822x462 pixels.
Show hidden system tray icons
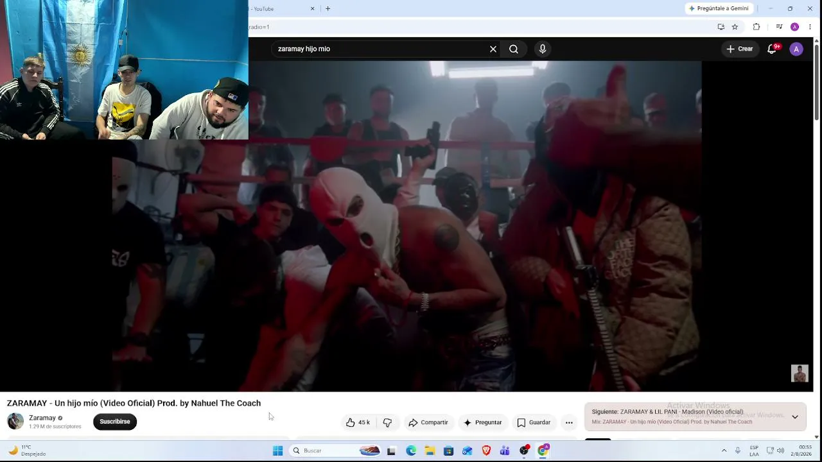click(x=724, y=450)
